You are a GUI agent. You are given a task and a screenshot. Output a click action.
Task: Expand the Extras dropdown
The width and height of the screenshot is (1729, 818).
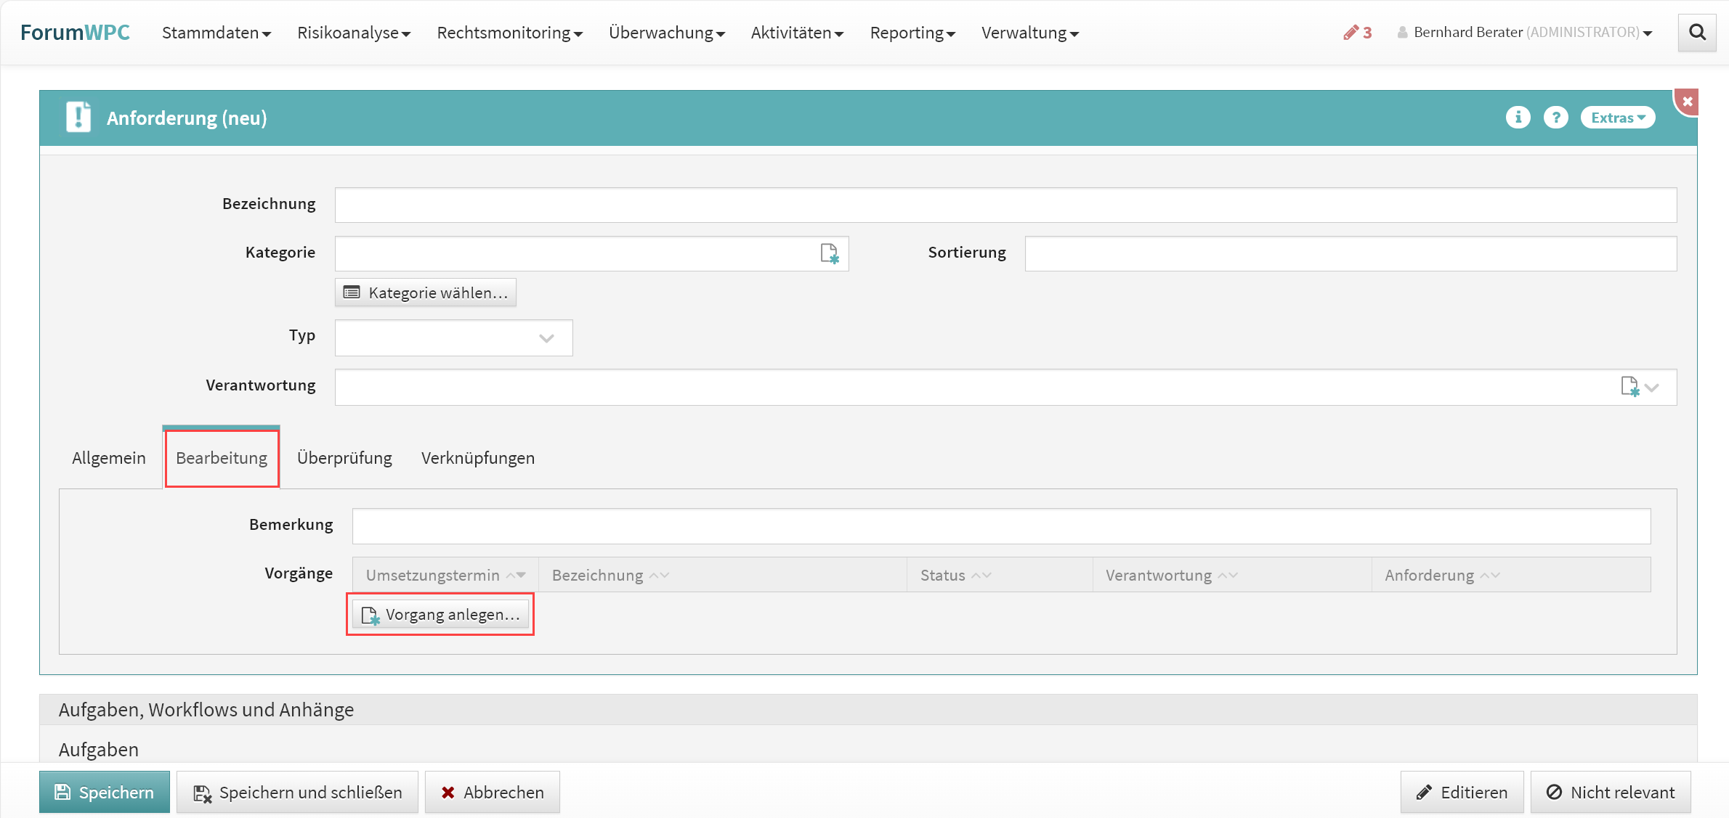tap(1617, 118)
